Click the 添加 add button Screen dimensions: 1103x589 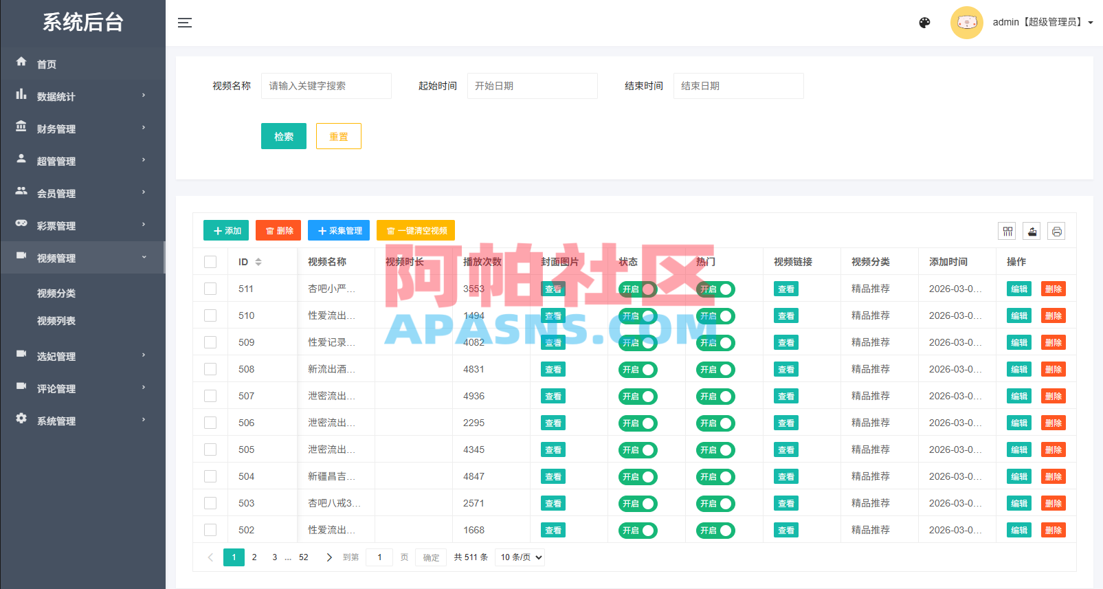pos(226,231)
